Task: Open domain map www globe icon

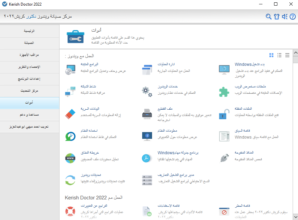Action: click(x=70, y=158)
